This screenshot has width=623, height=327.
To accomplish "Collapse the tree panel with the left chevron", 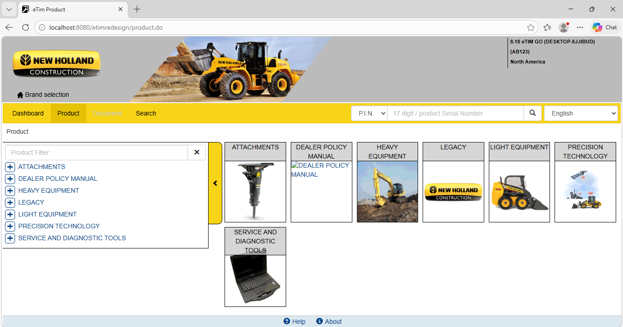I will point(215,183).
